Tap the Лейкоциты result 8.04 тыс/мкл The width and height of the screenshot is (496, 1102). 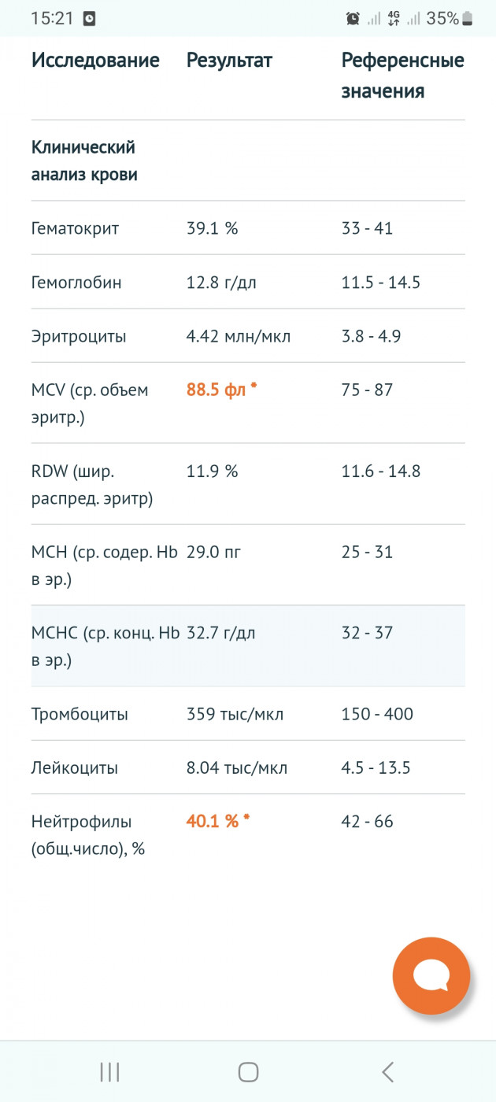click(x=236, y=767)
